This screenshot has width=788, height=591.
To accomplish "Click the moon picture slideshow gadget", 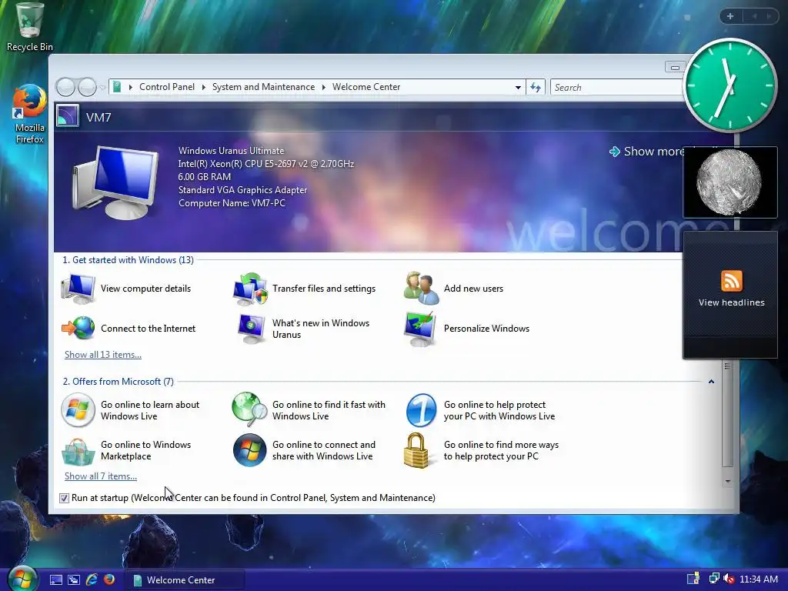I will 730,182.
